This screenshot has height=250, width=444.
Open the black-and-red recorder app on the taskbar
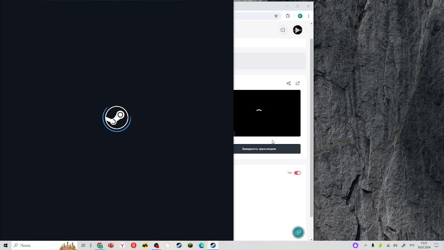156,245
